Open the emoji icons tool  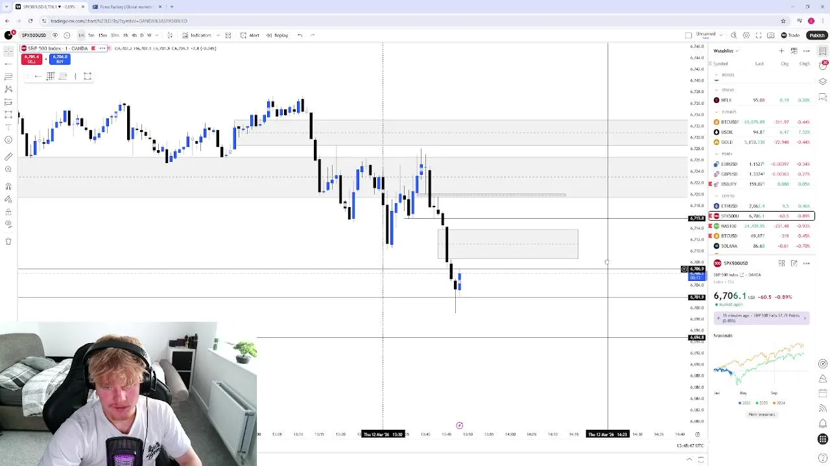click(8, 140)
